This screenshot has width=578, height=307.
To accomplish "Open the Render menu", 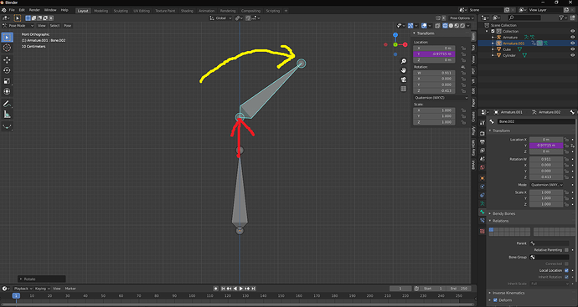I will (34, 10).
